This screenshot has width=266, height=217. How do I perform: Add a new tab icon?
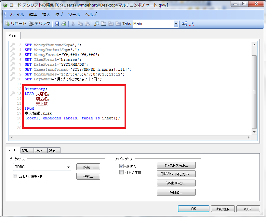104,24
